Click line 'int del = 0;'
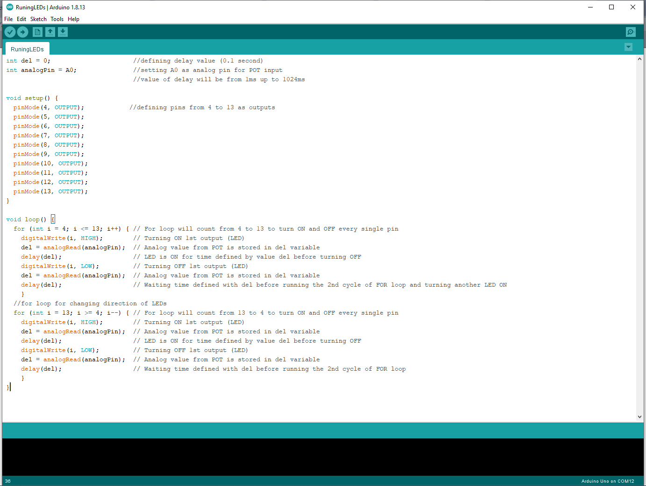Image resolution: width=646 pixels, height=486 pixels. [x=28, y=61]
